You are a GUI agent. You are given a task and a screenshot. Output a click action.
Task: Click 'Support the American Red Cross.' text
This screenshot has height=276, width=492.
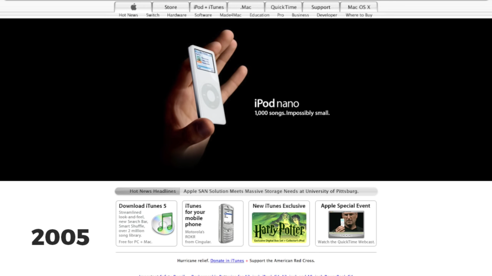coord(282,260)
